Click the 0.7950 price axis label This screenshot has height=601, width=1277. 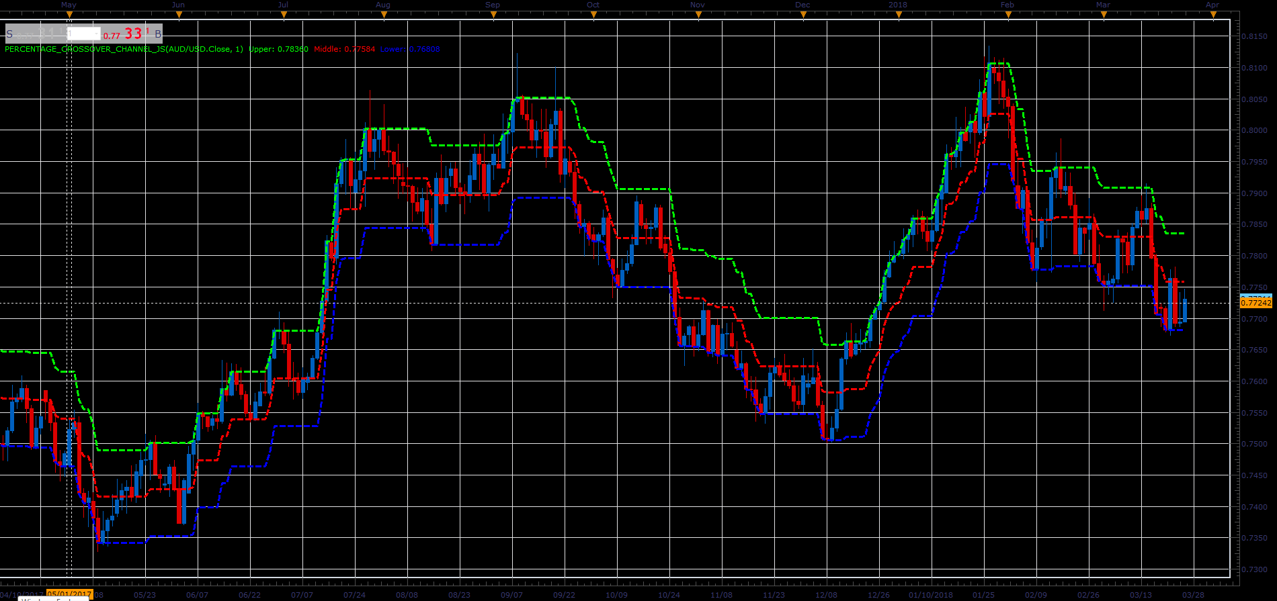tap(1254, 162)
